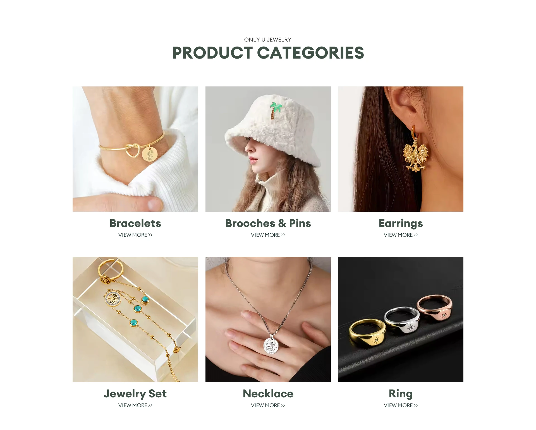
Task: View more under Necklace
Action: click(x=268, y=405)
